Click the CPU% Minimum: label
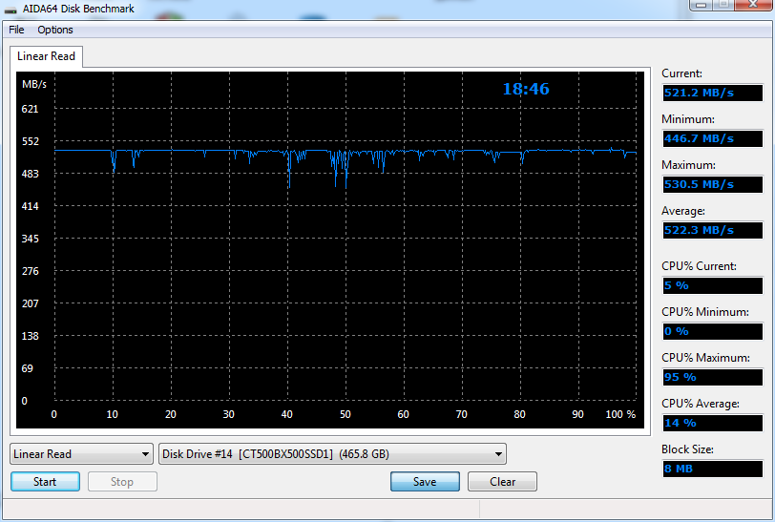 [x=705, y=312]
